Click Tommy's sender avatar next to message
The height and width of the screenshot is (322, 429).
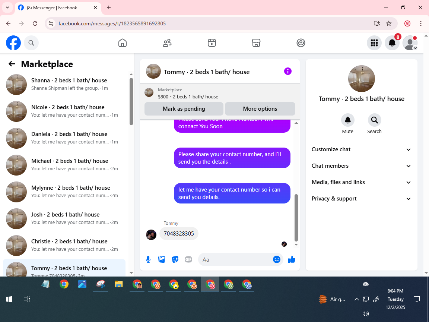[151, 235]
